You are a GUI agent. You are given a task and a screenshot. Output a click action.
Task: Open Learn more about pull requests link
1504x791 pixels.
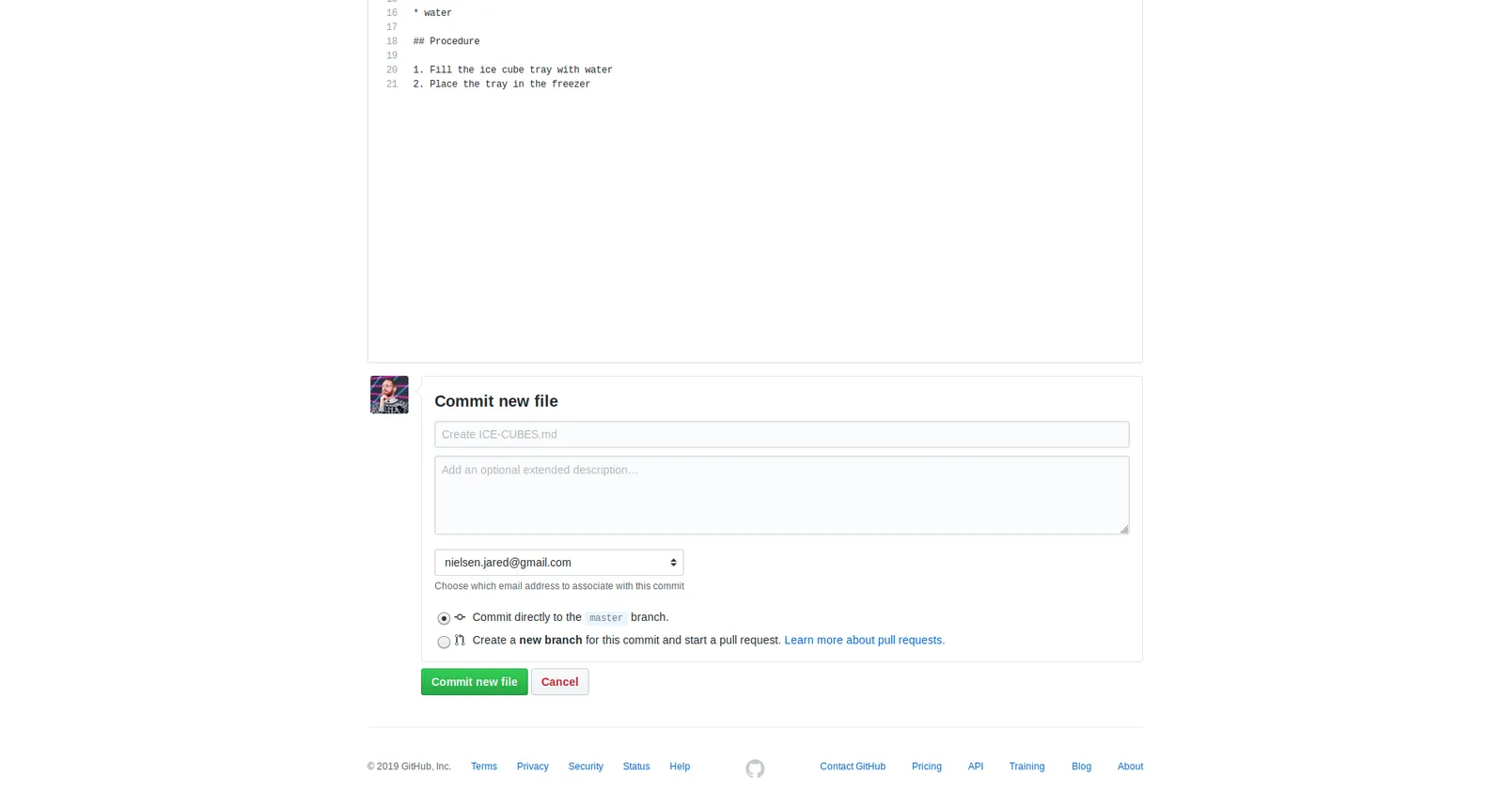864,640
